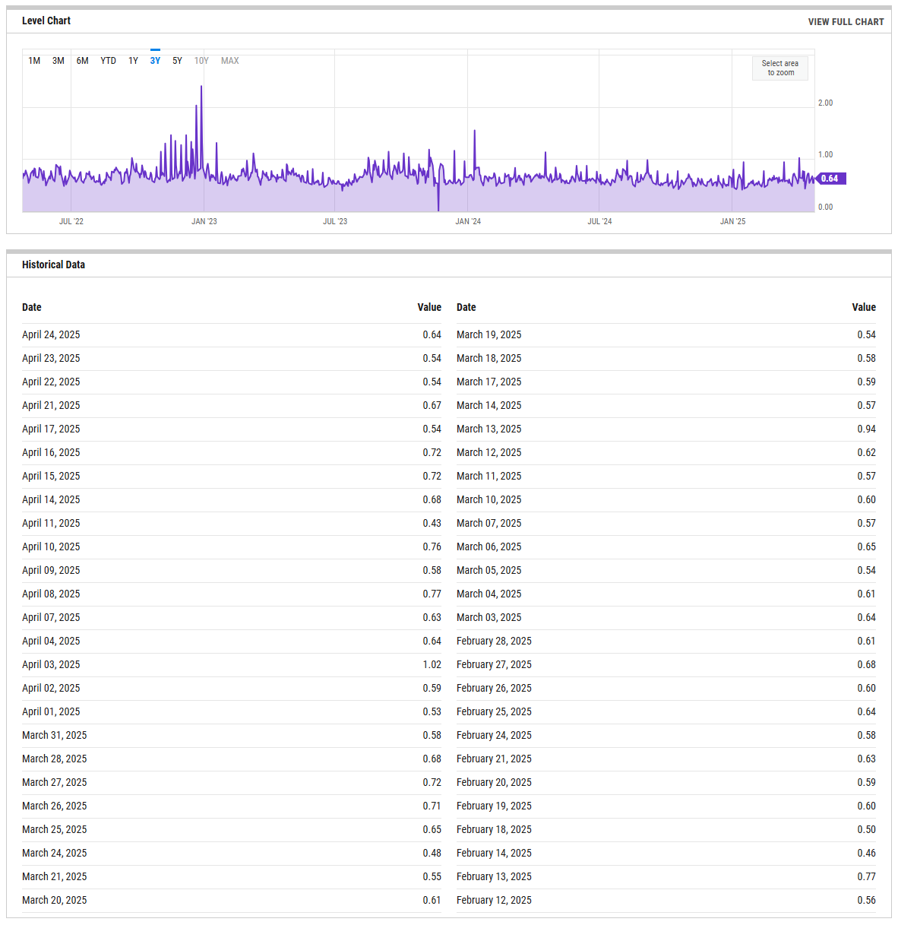
Task: Select the March 26, 2025 date cell
Action: [55, 806]
